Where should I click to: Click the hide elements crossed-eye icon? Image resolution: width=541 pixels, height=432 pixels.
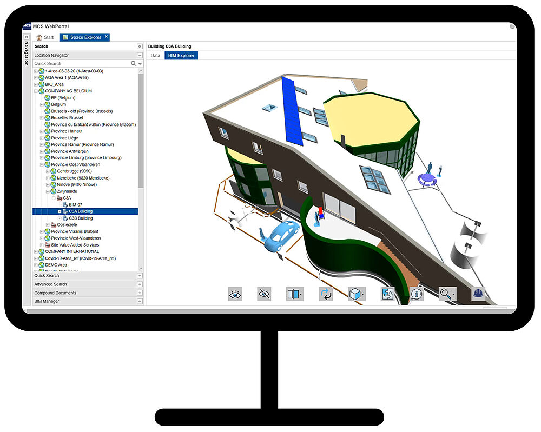[265, 294]
